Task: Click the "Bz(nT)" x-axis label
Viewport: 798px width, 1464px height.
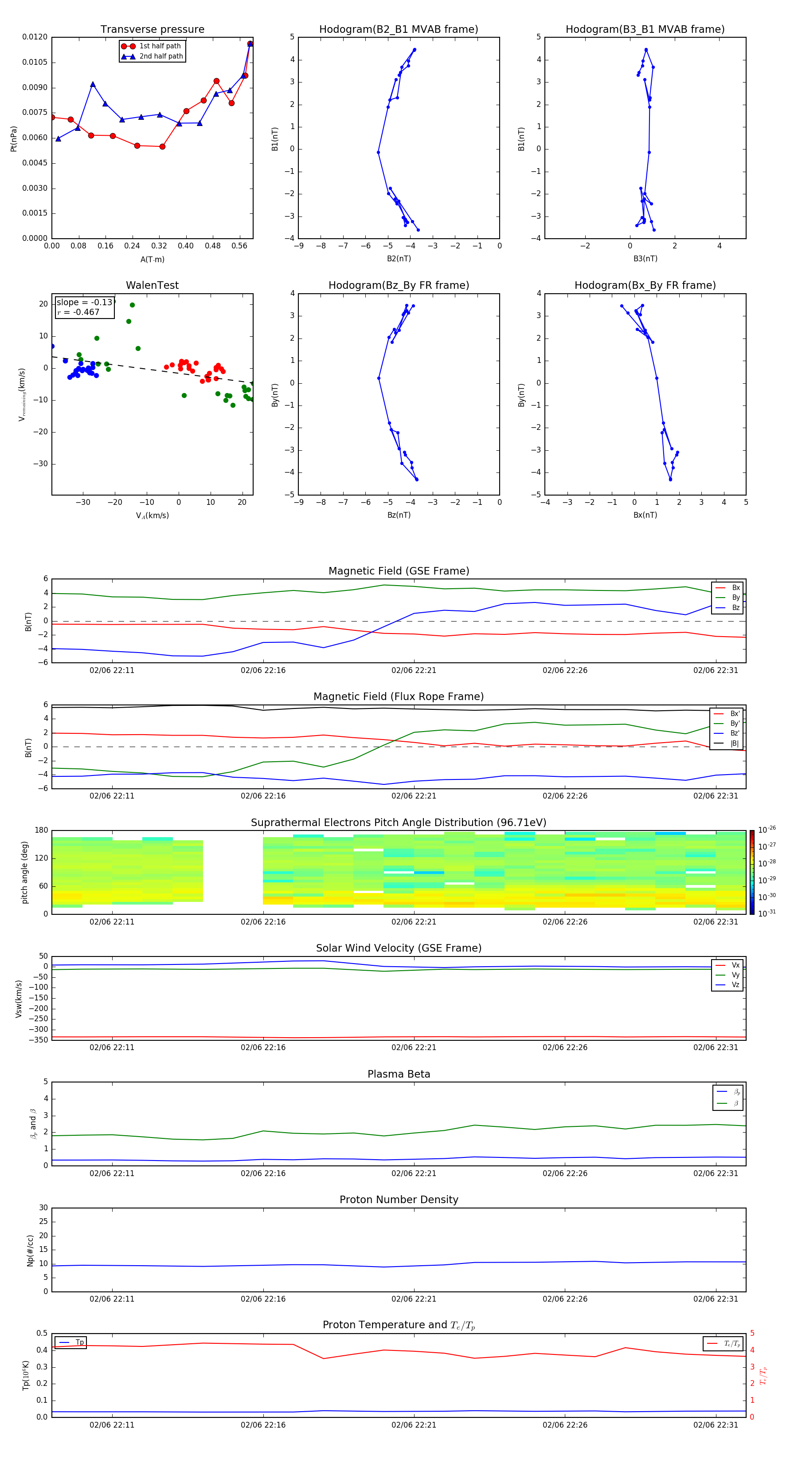Action: [x=399, y=515]
